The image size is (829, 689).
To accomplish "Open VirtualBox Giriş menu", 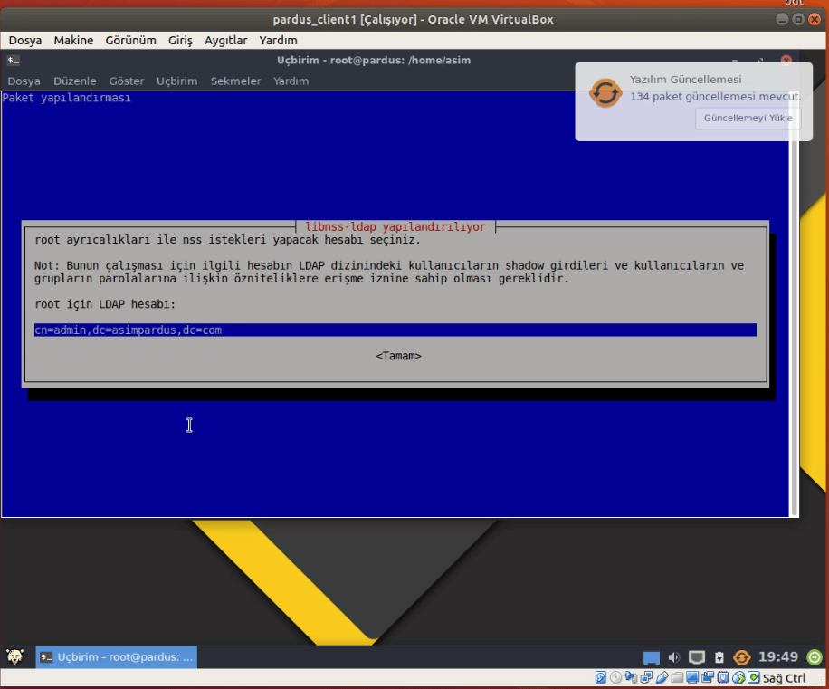I will point(180,40).
